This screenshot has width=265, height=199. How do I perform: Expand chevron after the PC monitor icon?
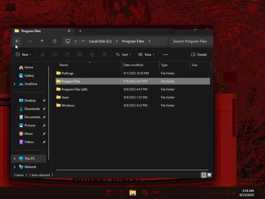coord(76,41)
